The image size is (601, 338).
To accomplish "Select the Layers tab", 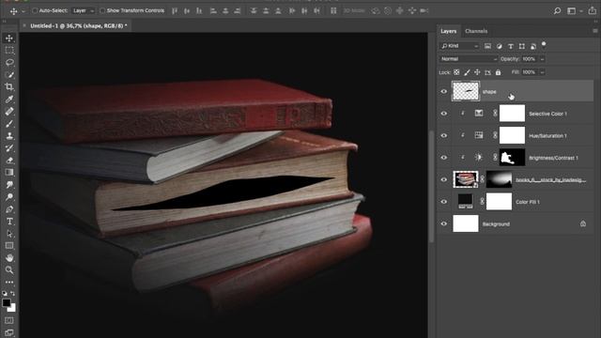I will [449, 31].
